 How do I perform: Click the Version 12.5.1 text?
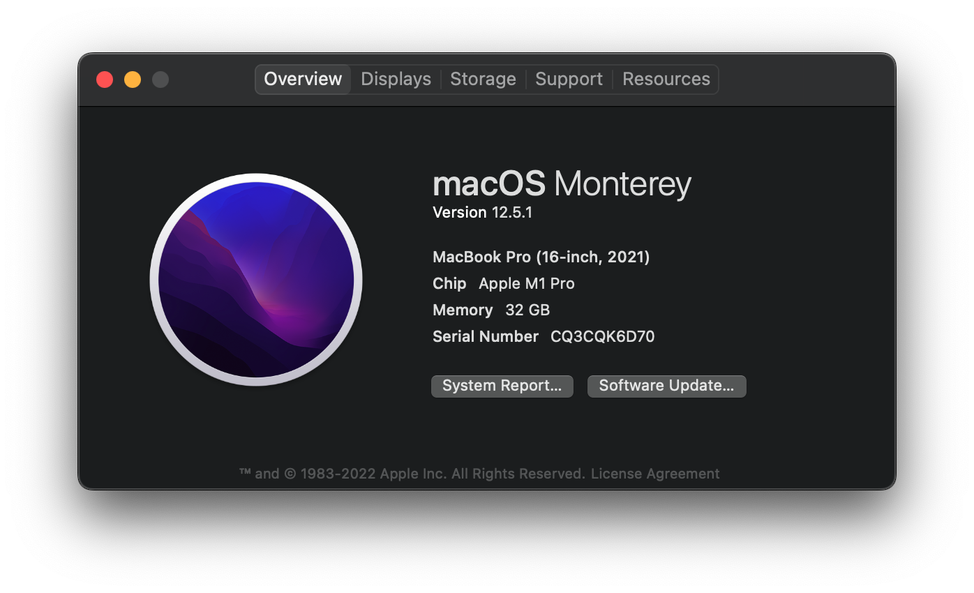pyautogui.click(x=483, y=212)
